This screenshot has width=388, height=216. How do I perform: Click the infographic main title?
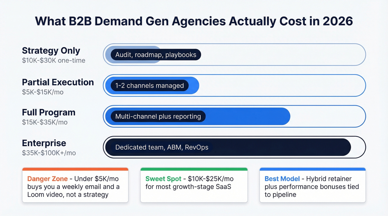[194, 21]
